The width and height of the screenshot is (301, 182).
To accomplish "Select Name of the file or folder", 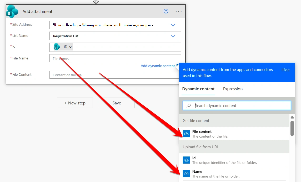I will click(x=234, y=174).
